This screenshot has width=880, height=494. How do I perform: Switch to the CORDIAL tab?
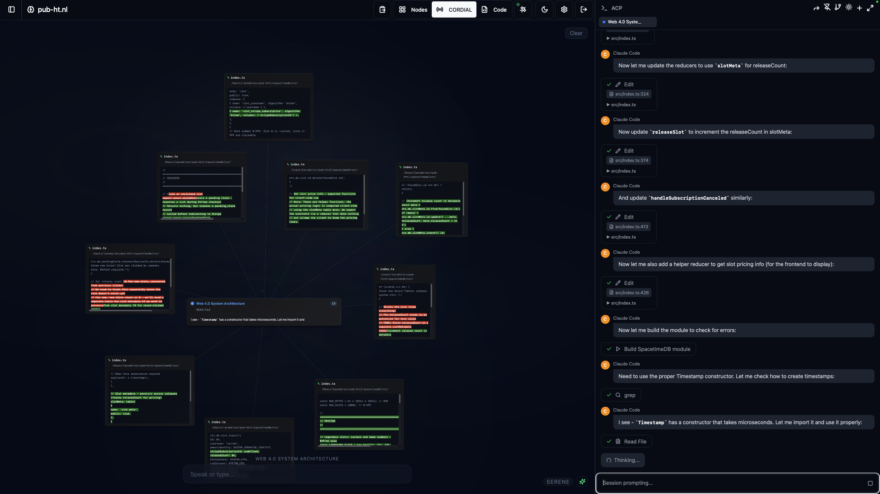[x=454, y=9]
